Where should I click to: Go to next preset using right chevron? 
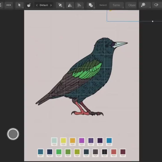[x=51, y=5]
